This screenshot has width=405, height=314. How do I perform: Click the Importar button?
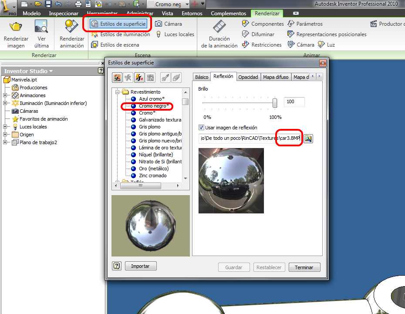(140, 266)
